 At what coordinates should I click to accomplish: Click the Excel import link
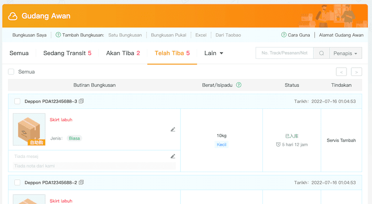click(201, 35)
